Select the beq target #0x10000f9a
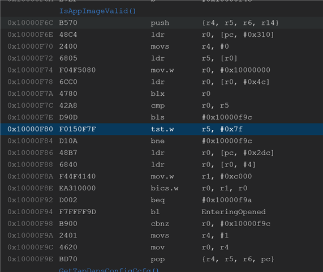 [227, 200]
